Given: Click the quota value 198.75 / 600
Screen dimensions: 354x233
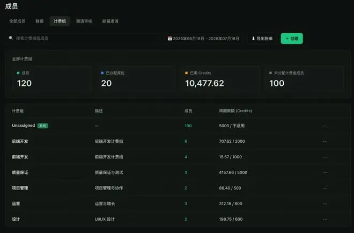Looking at the screenshot, I should coord(231,219).
